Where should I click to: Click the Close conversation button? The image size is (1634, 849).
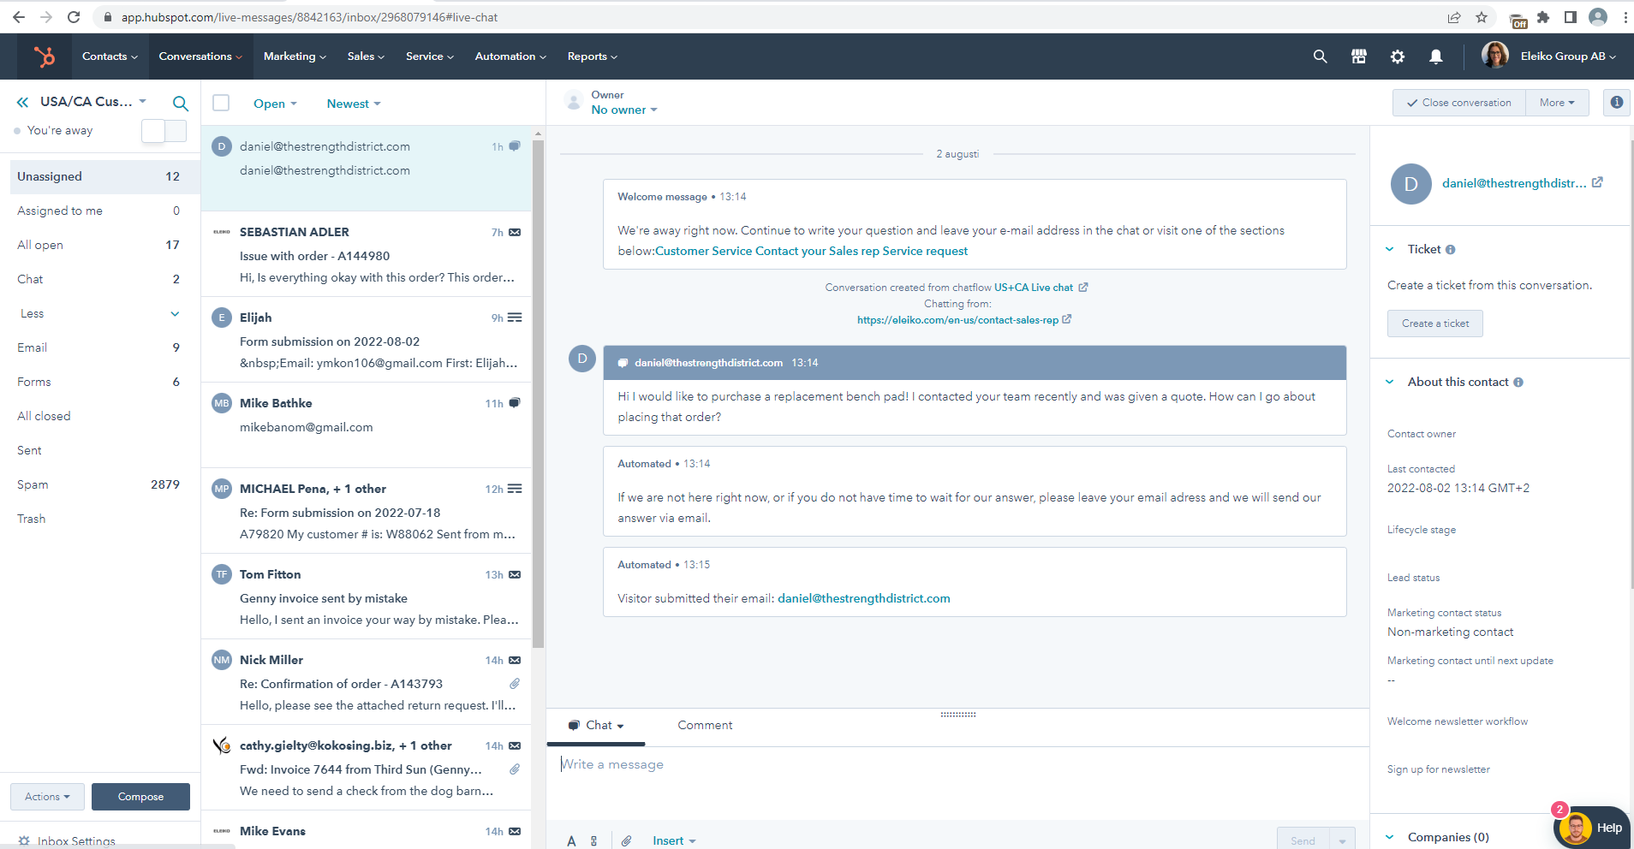point(1458,103)
